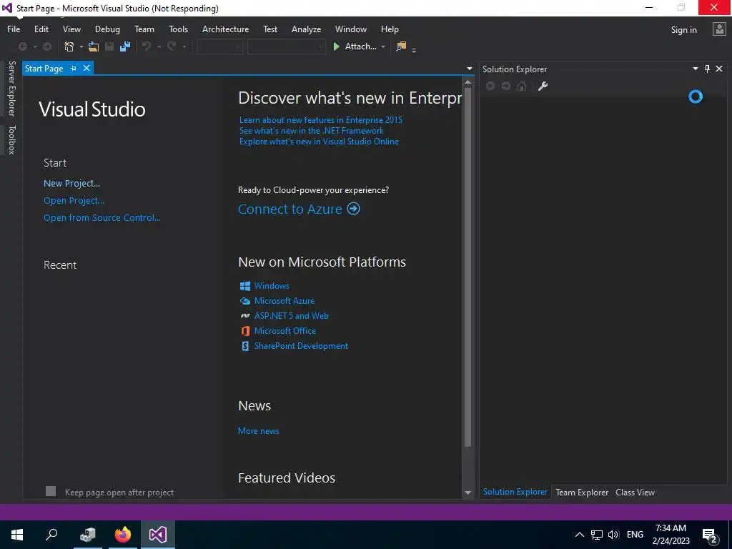Viewport: 732px width, 549px height.
Task: Open the New Project icon dropdown arrow
Action: point(81,46)
